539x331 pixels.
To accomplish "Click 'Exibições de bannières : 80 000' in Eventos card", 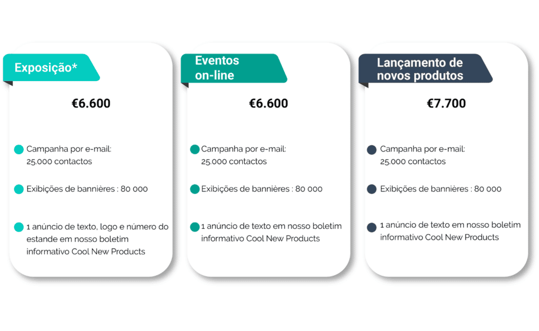I will pyautogui.click(x=262, y=189).
